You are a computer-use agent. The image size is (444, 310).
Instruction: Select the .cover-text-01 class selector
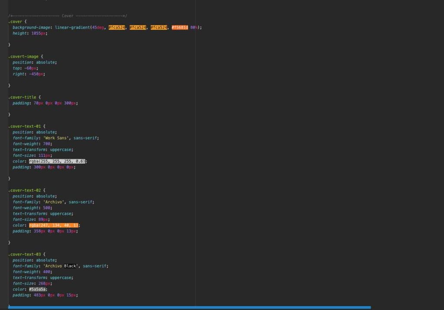pos(24,126)
